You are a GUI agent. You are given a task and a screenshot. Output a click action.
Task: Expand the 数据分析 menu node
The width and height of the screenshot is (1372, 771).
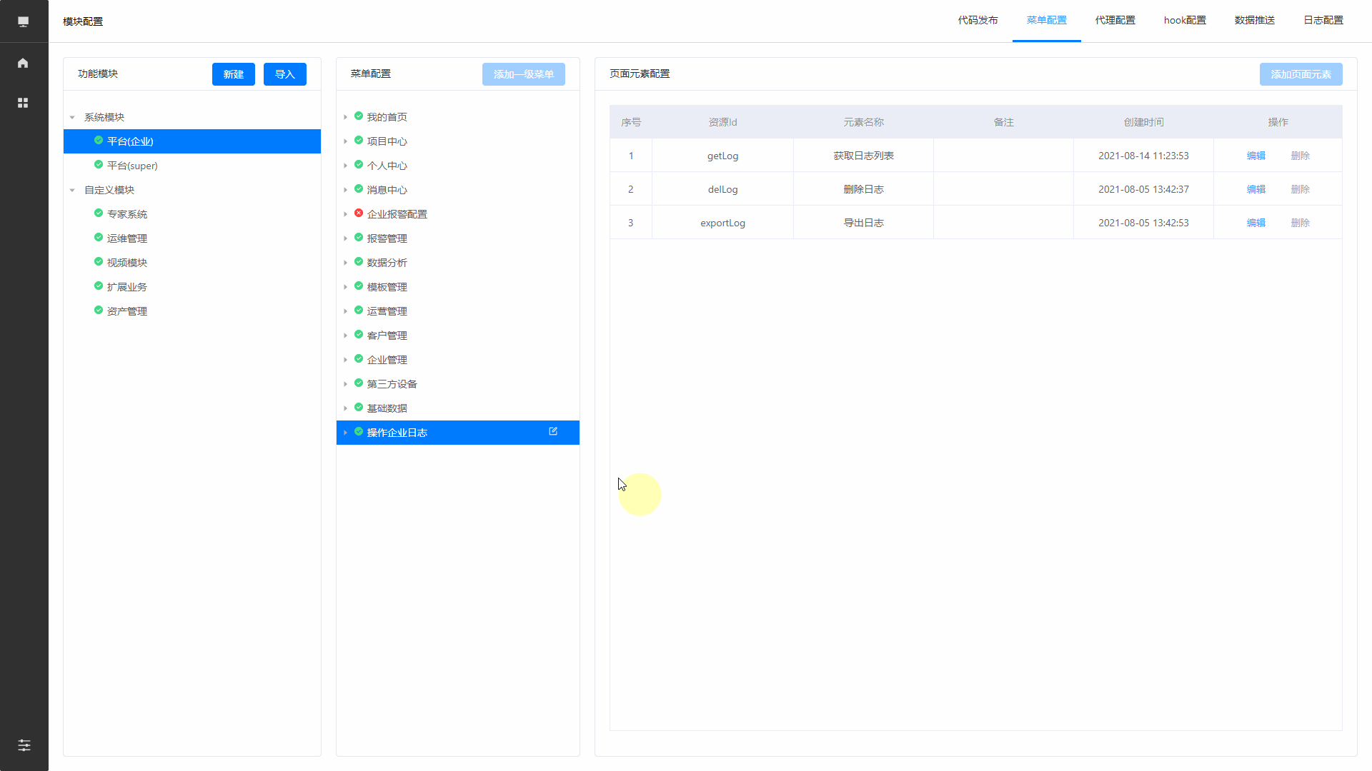click(345, 263)
